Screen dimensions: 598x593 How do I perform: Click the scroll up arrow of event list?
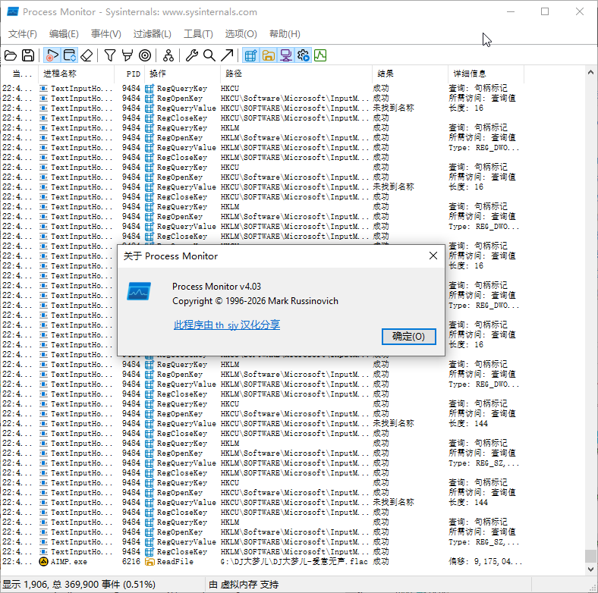point(590,72)
